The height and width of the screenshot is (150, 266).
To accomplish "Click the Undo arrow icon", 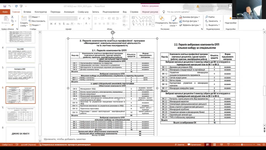I will point(10,6).
